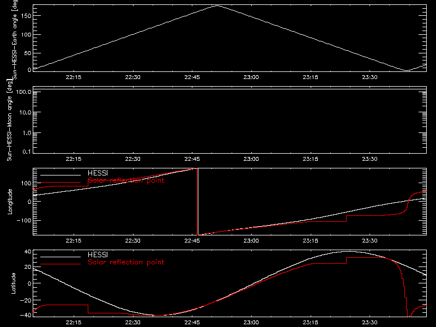Select 23:00 label under Earth angle plot

tap(251, 77)
